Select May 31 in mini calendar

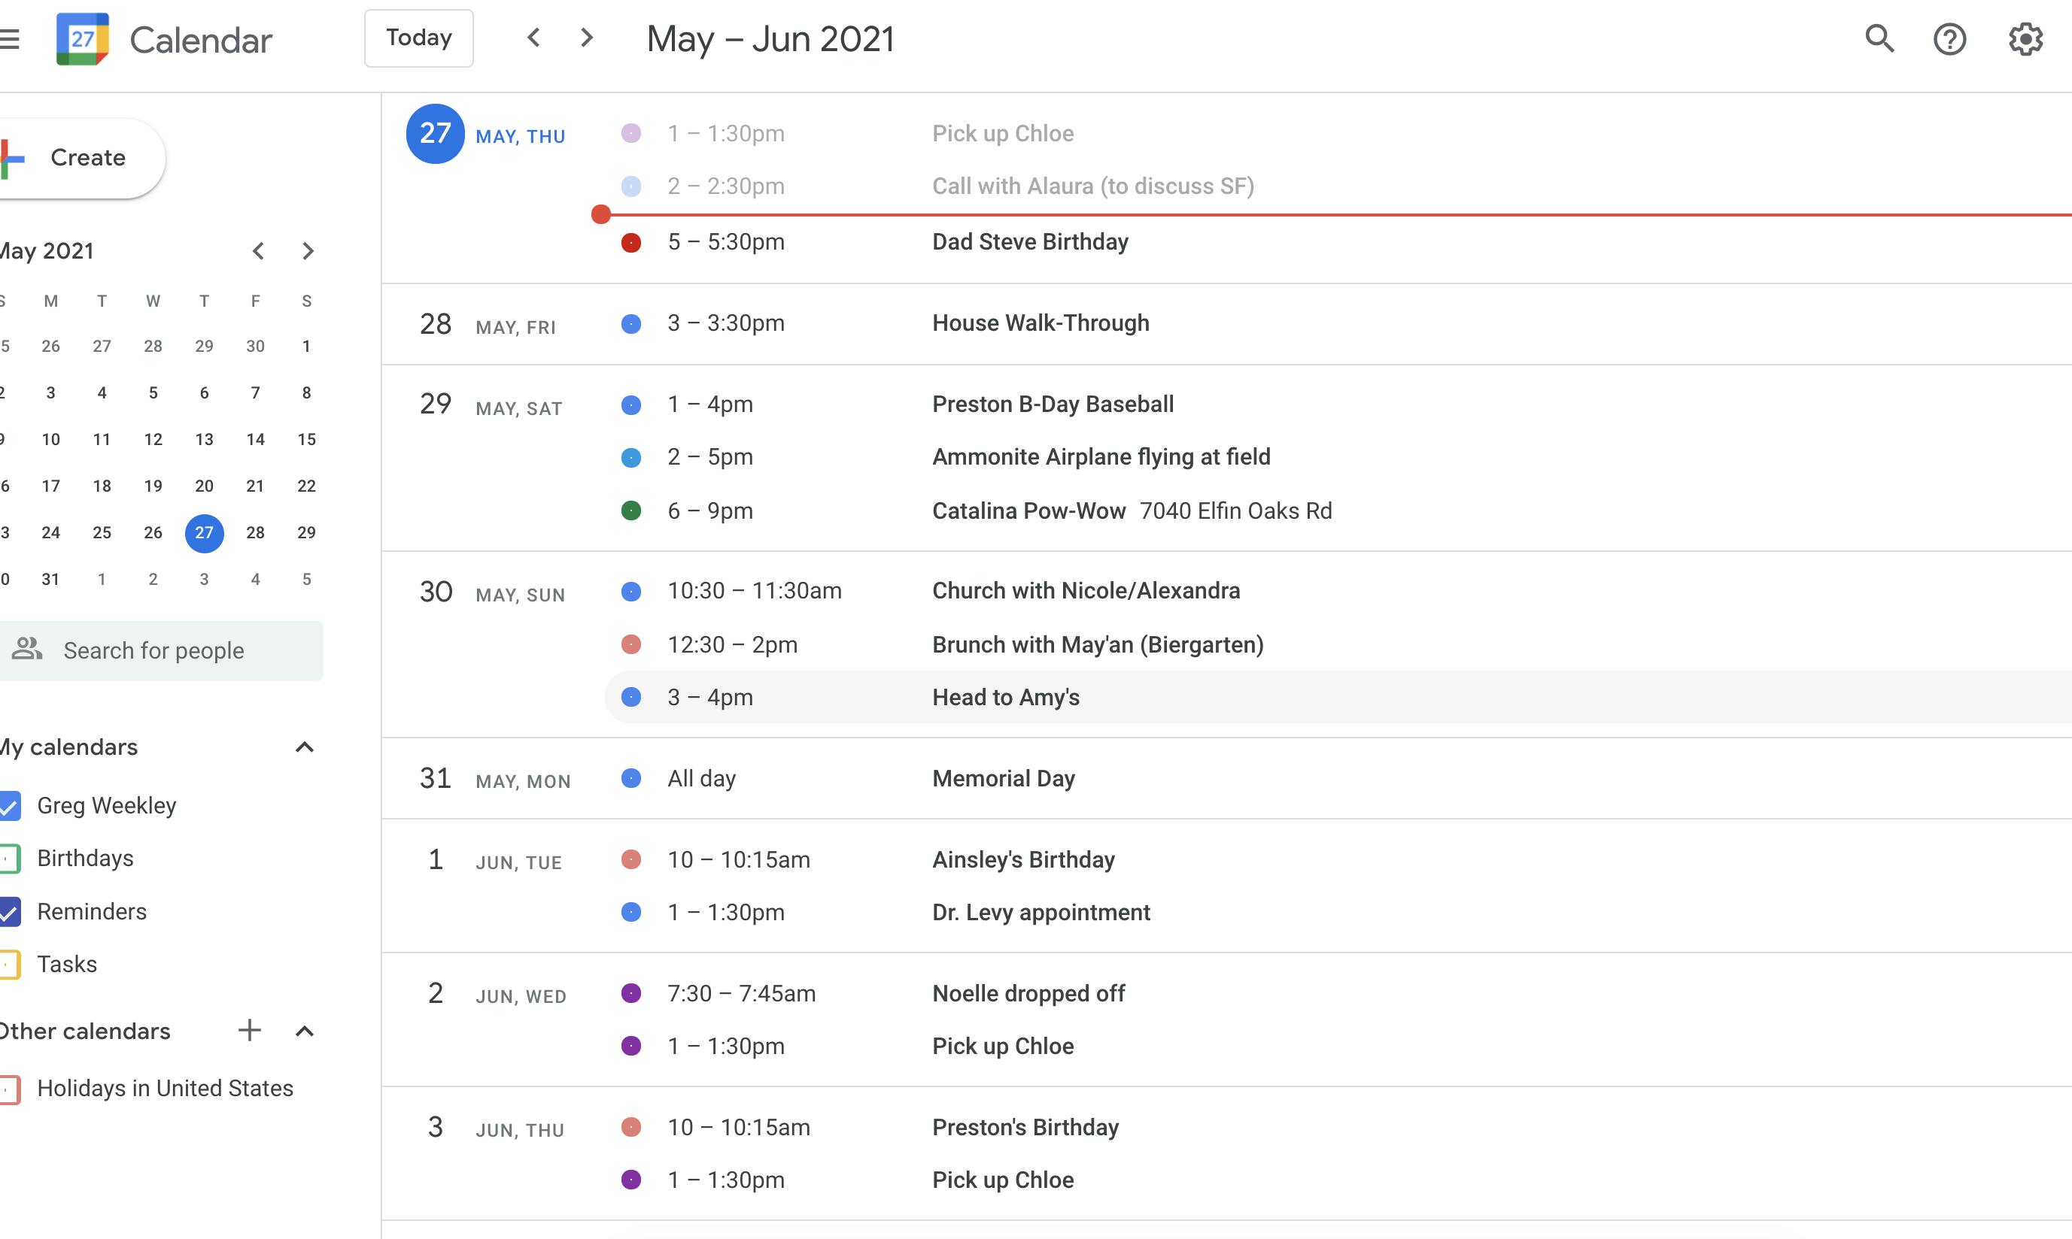coord(51,579)
